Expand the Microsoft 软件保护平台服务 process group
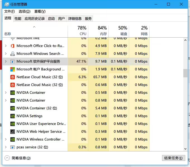 pyautogui.click(x=6, y=62)
